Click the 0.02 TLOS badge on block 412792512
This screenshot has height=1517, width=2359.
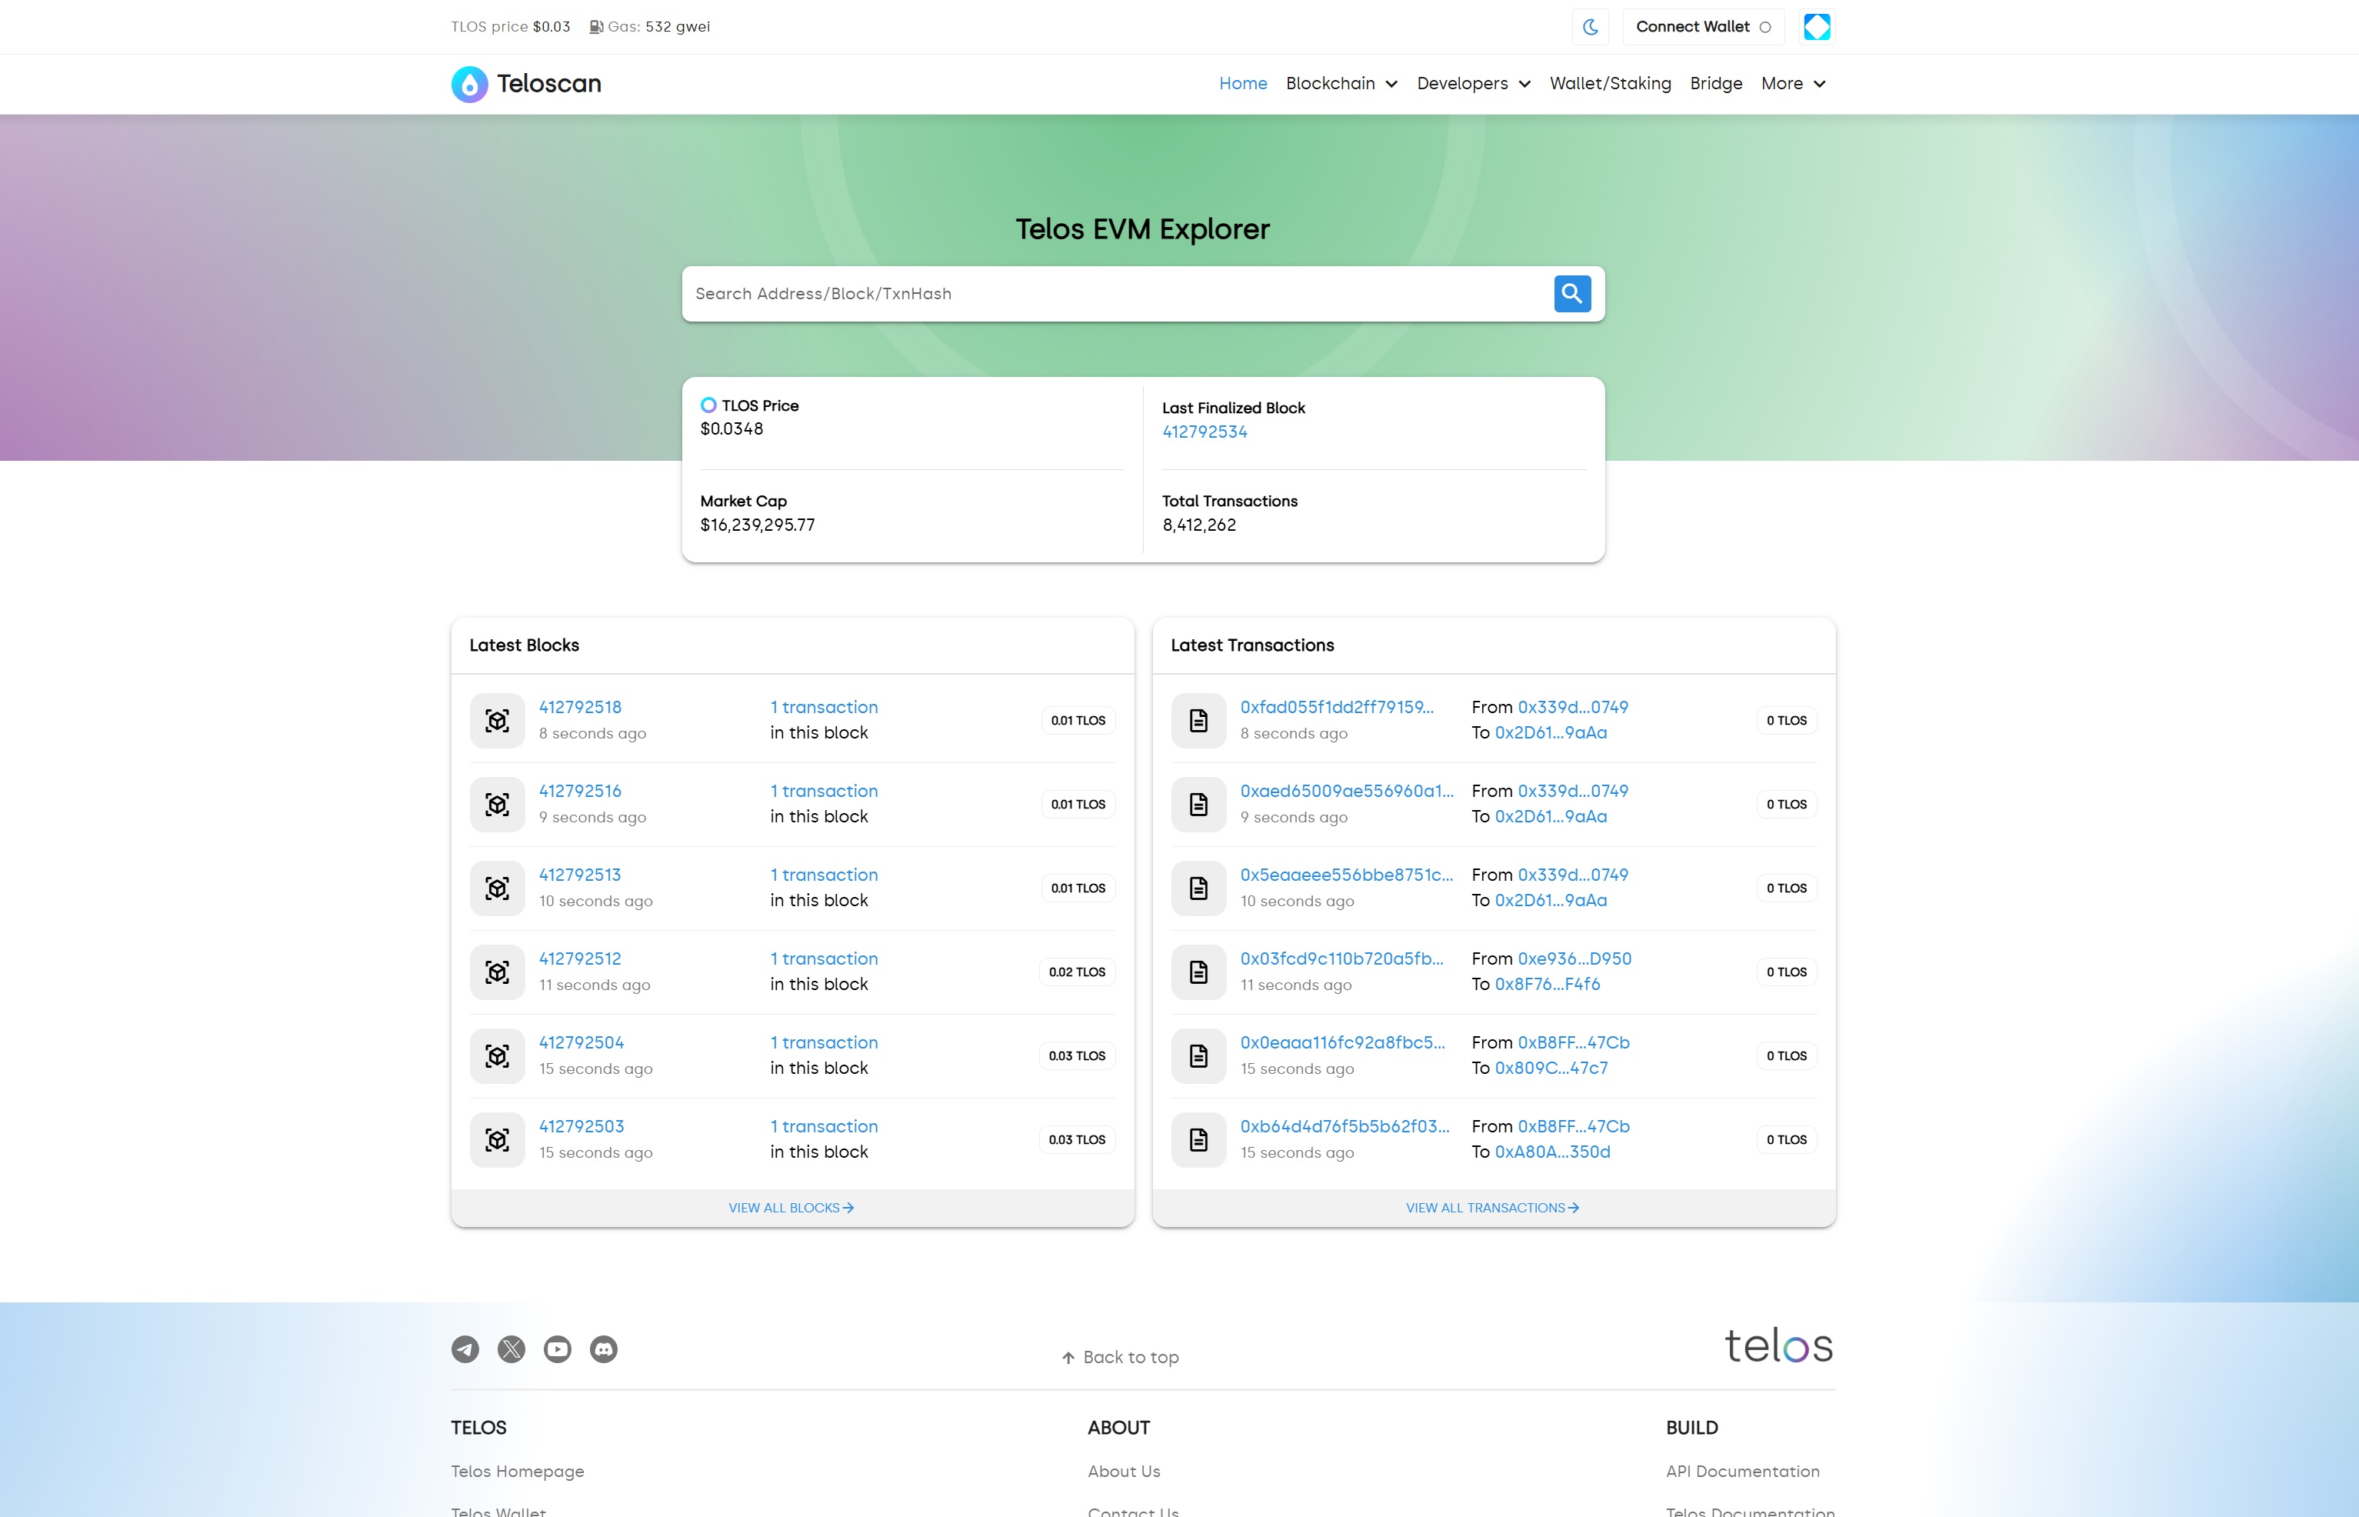(1077, 972)
